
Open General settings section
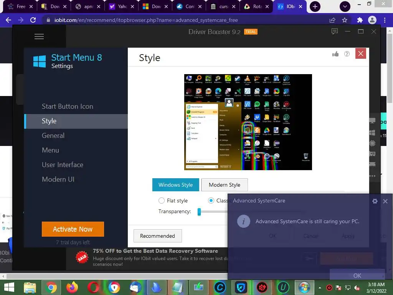point(53,136)
